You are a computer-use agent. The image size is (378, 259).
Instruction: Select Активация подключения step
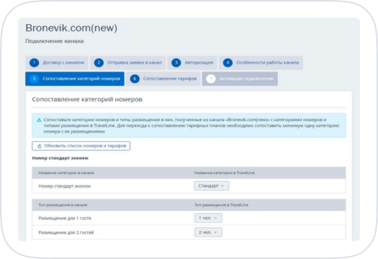pos(240,78)
